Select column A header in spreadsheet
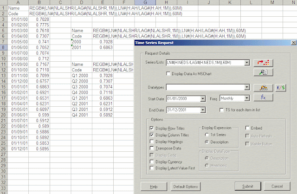The image size is (297, 194). pyautogui.click(x=18, y=2)
